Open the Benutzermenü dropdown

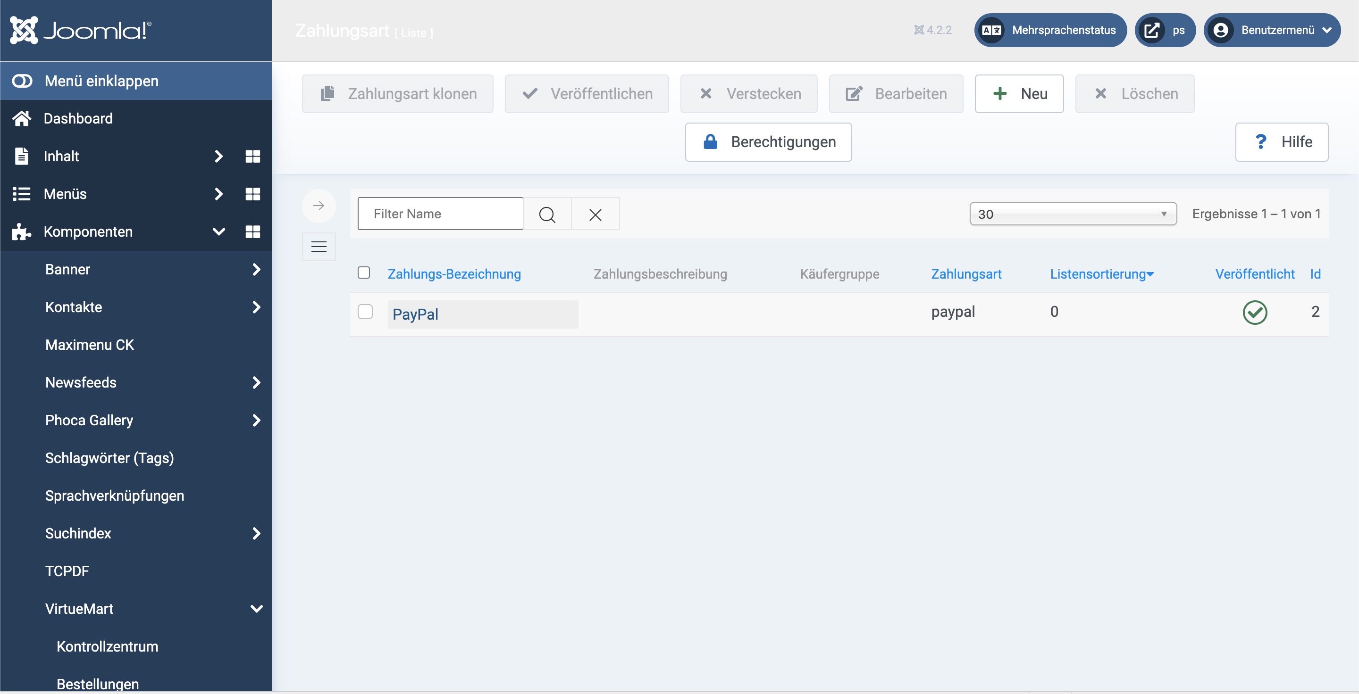coord(1272,30)
